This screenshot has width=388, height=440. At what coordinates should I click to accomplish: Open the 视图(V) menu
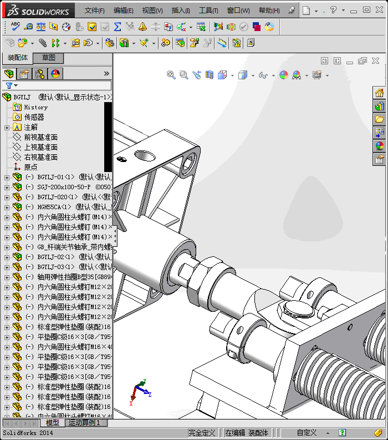152,11
